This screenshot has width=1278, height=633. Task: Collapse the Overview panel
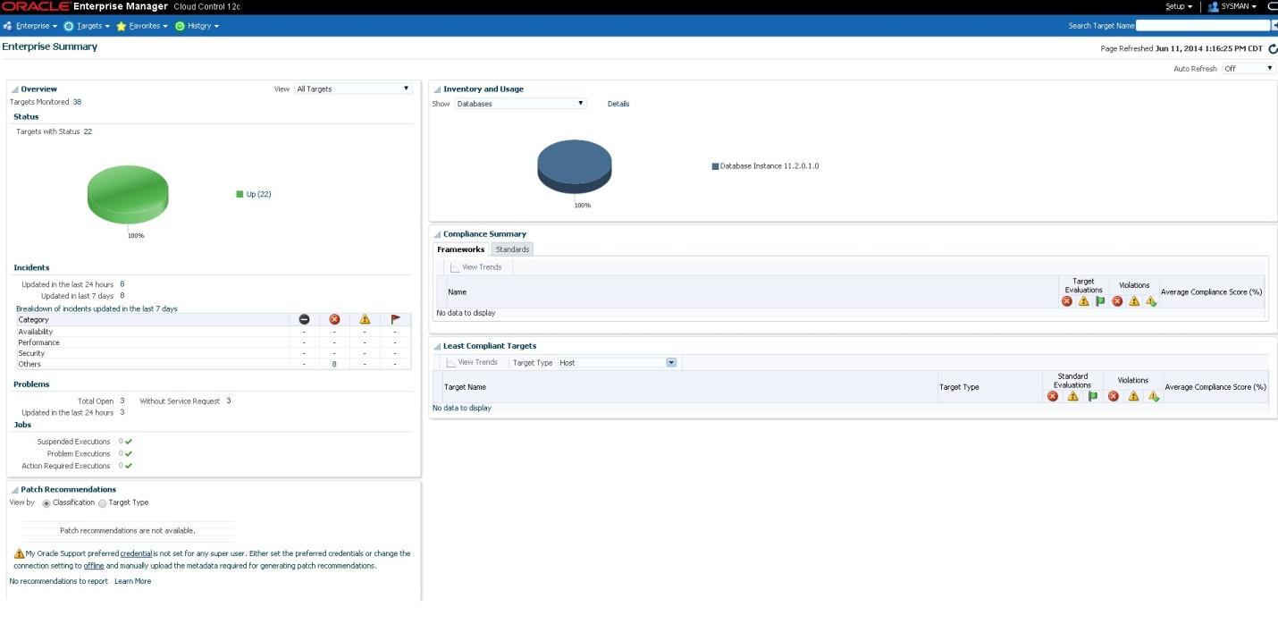[x=15, y=89]
